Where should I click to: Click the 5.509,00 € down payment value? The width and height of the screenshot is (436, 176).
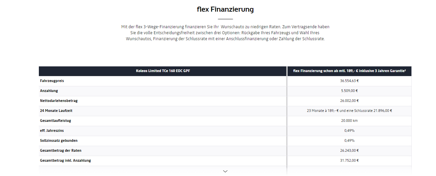[x=349, y=91]
